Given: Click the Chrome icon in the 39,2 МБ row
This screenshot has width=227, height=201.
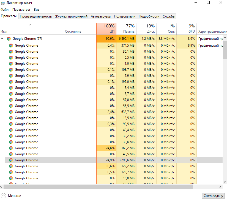Looking at the screenshot, I should [x=11, y=136].
